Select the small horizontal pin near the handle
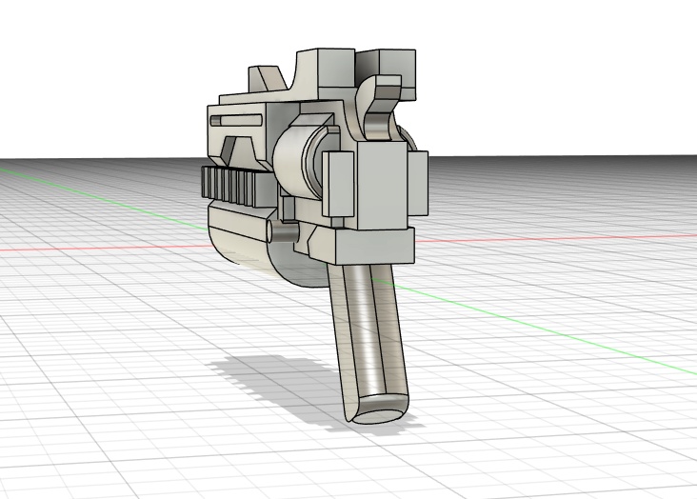The width and height of the screenshot is (697, 499). point(283,231)
